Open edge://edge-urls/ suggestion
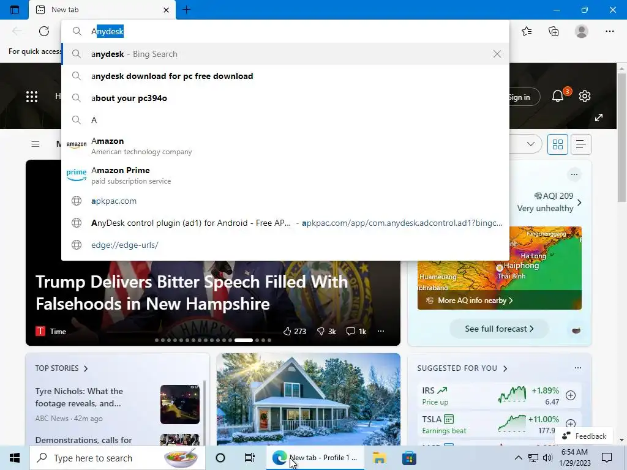 285,245
